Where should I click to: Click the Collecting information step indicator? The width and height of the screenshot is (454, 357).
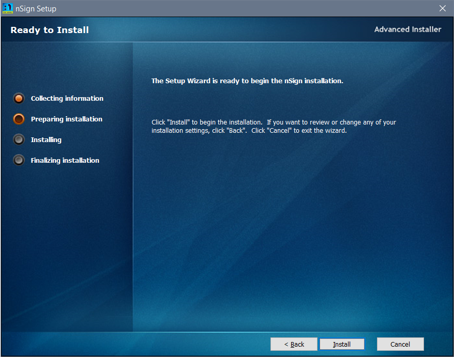[x=19, y=98]
